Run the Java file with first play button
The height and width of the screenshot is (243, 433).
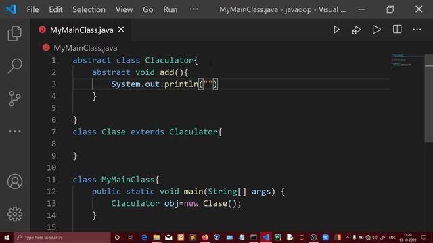click(x=336, y=30)
